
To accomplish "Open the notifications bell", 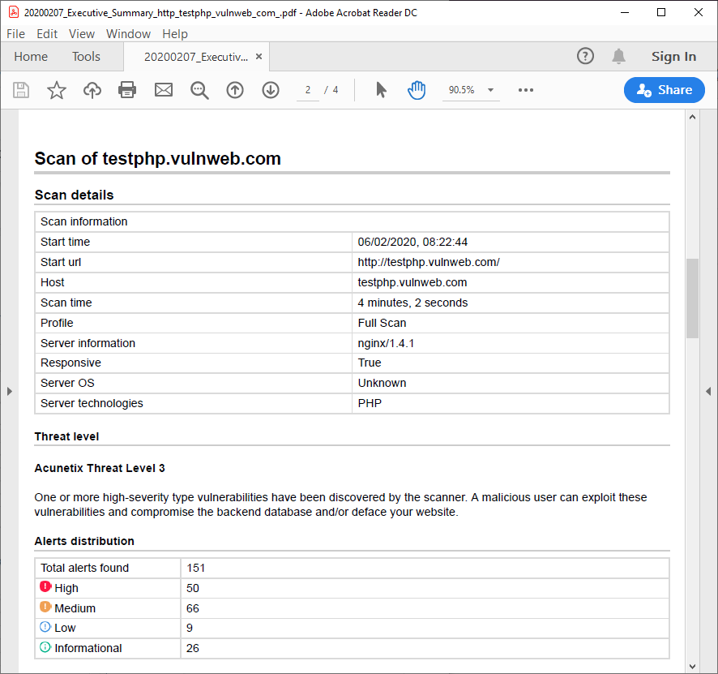I will [x=618, y=56].
